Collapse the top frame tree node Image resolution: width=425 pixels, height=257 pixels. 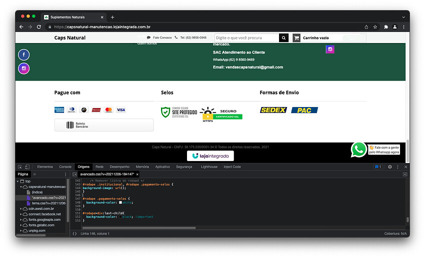pos(17,181)
